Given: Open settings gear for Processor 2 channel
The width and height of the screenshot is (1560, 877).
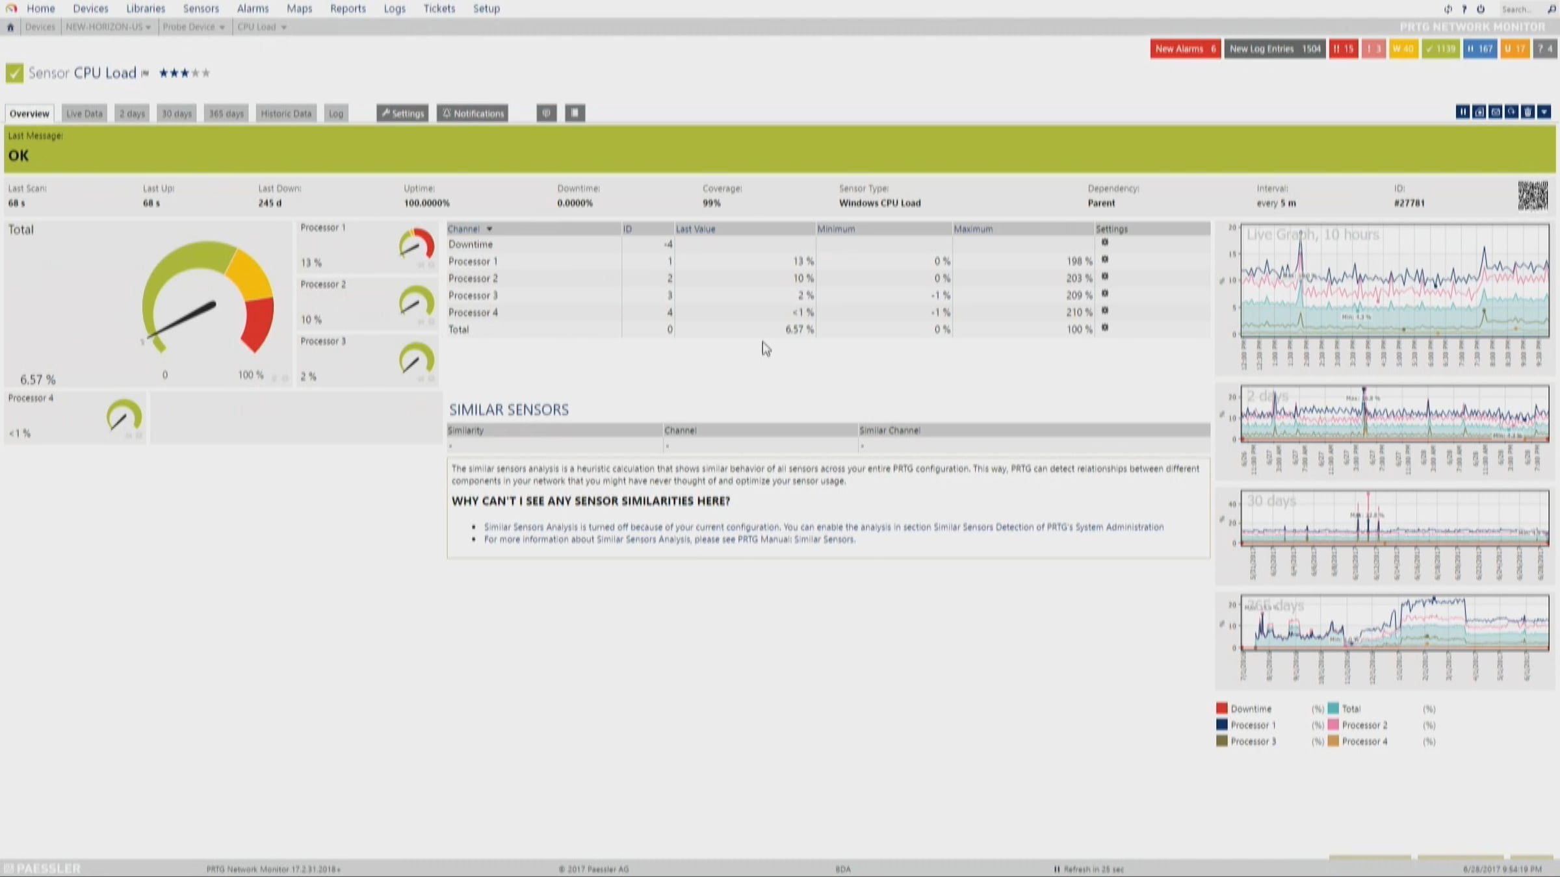Looking at the screenshot, I should (x=1104, y=277).
